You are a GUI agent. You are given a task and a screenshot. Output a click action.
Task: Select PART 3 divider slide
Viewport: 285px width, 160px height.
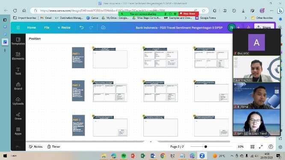(78, 125)
